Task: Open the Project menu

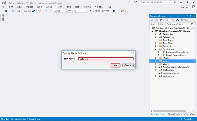Action: coord(29,7)
